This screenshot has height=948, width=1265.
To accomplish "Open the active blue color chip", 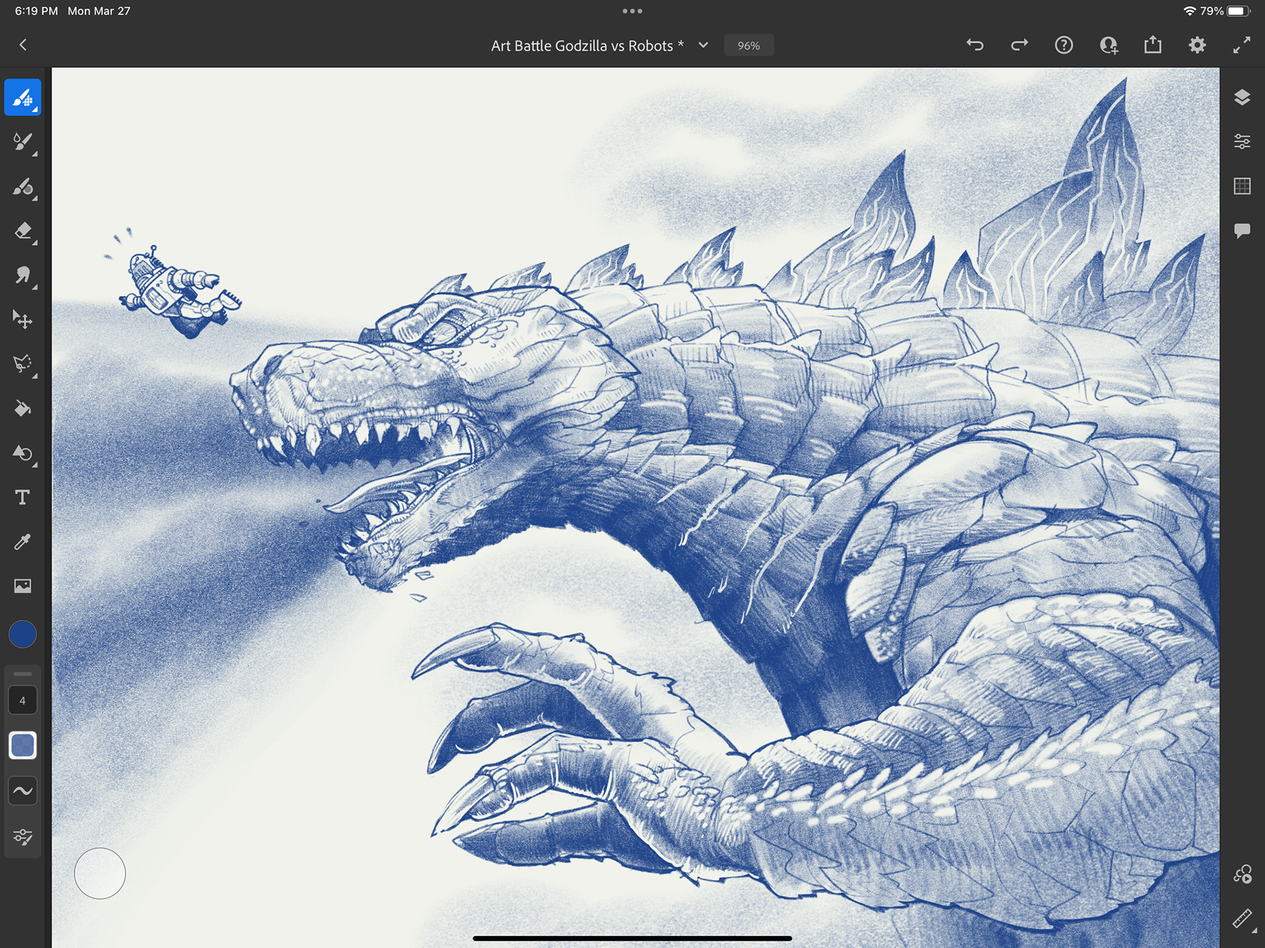I will [22, 634].
